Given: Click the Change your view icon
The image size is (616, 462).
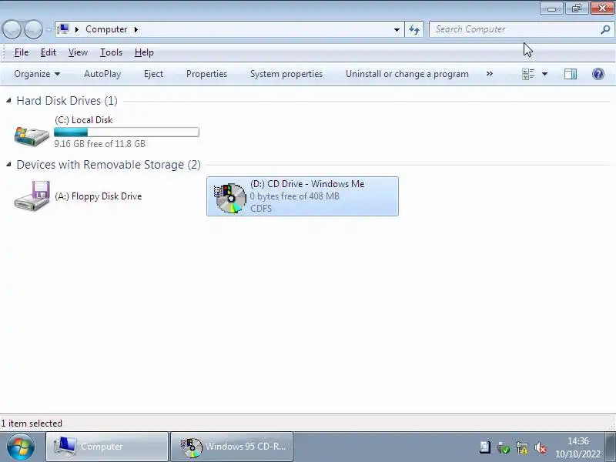Looking at the screenshot, I should [x=528, y=74].
